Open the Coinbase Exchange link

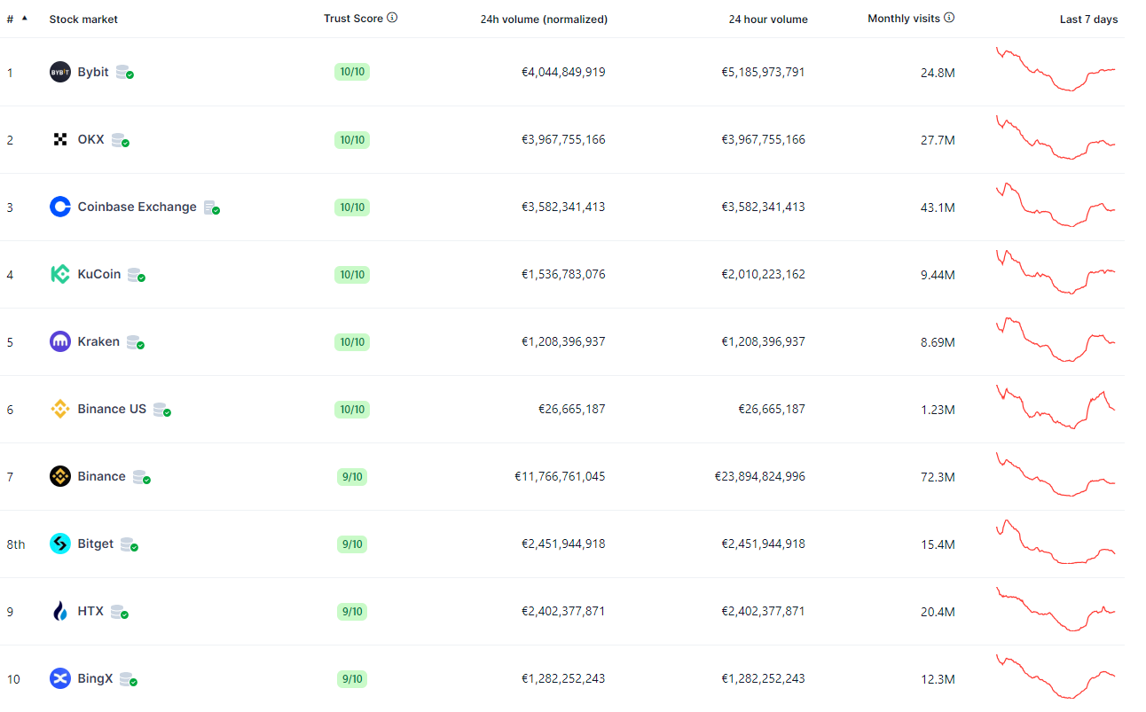coord(137,207)
